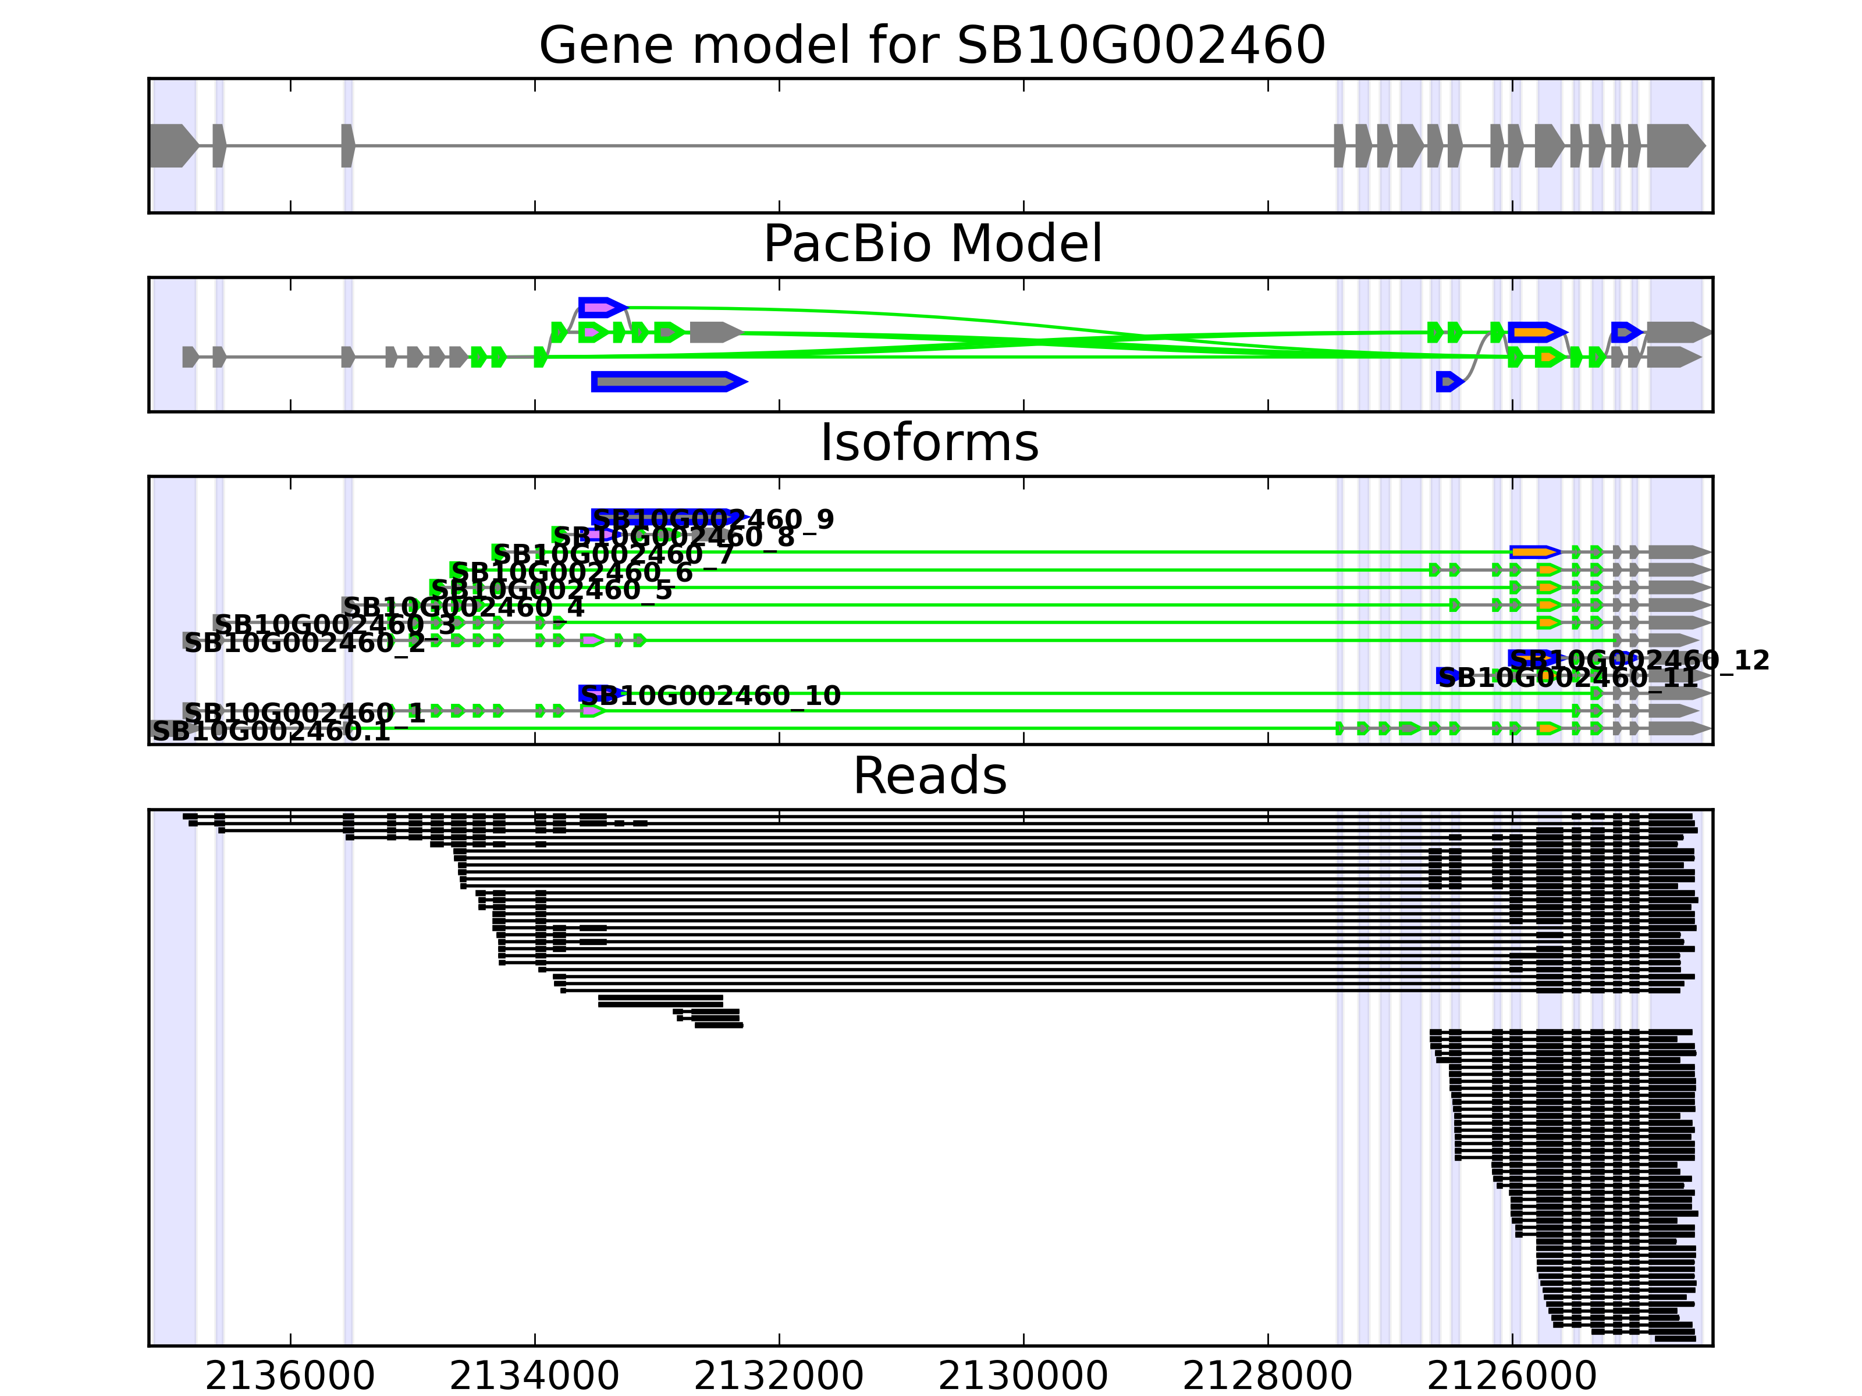Click the x-axis tick label 2136000
Image resolution: width=1862 pixels, height=1396 pixels.
click(x=290, y=1377)
